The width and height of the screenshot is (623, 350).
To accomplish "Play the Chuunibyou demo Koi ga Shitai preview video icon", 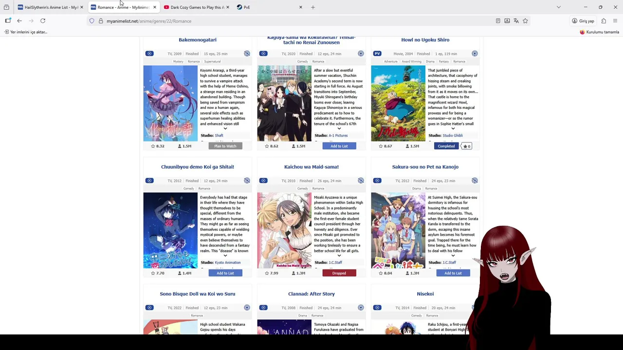I will click(x=149, y=180).
